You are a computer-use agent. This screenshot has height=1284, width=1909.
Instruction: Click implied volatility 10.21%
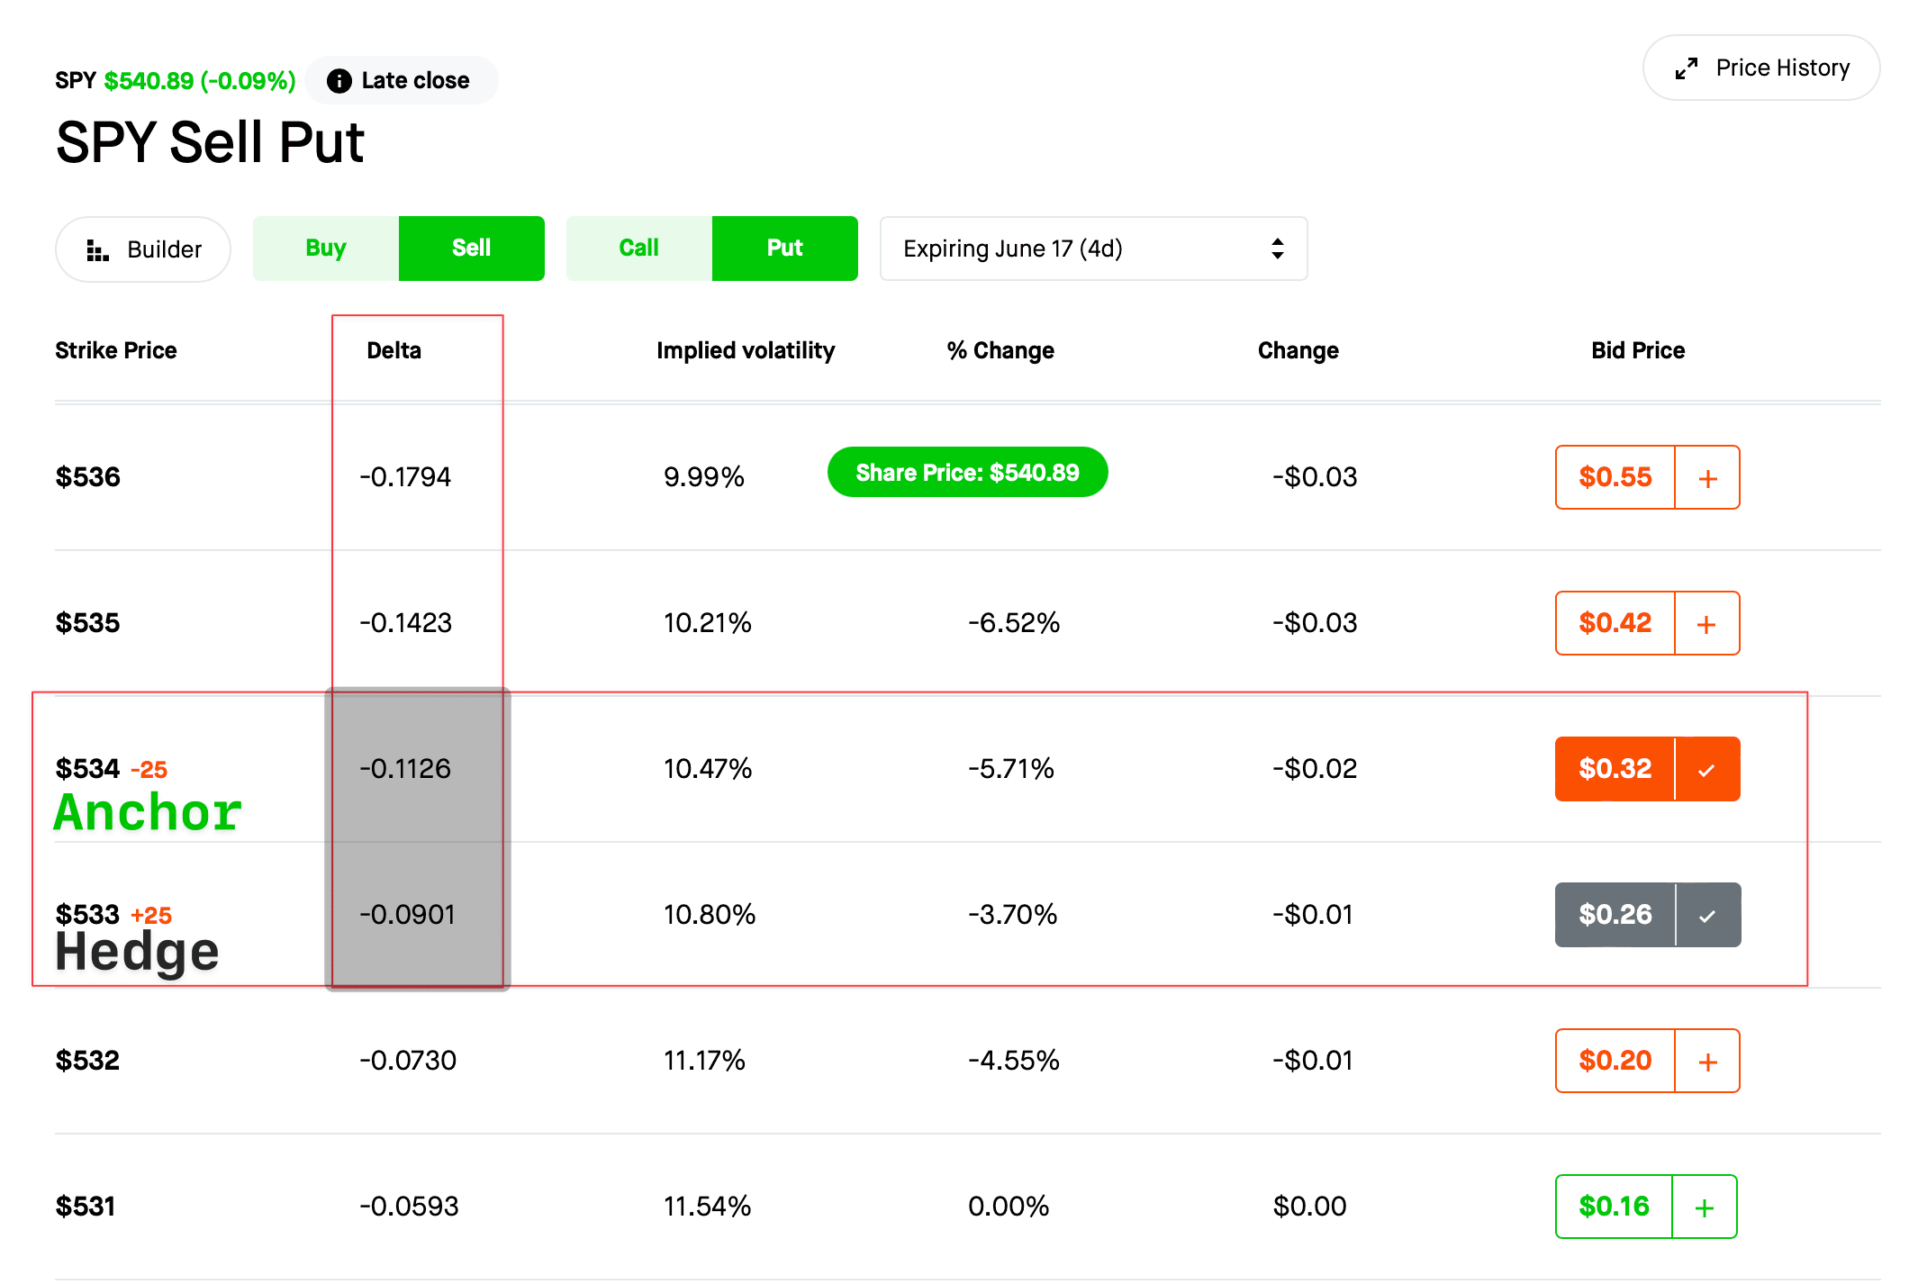[x=708, y=623]
